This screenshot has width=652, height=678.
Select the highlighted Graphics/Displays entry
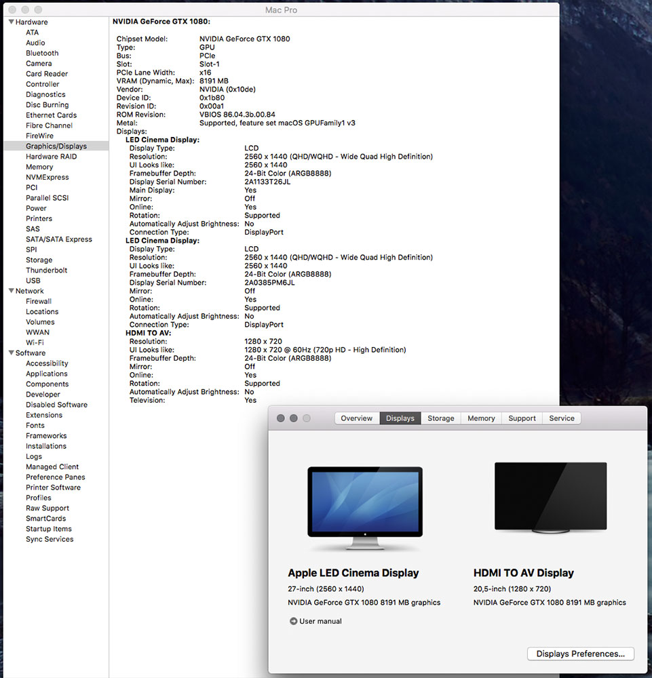[56, 146]
